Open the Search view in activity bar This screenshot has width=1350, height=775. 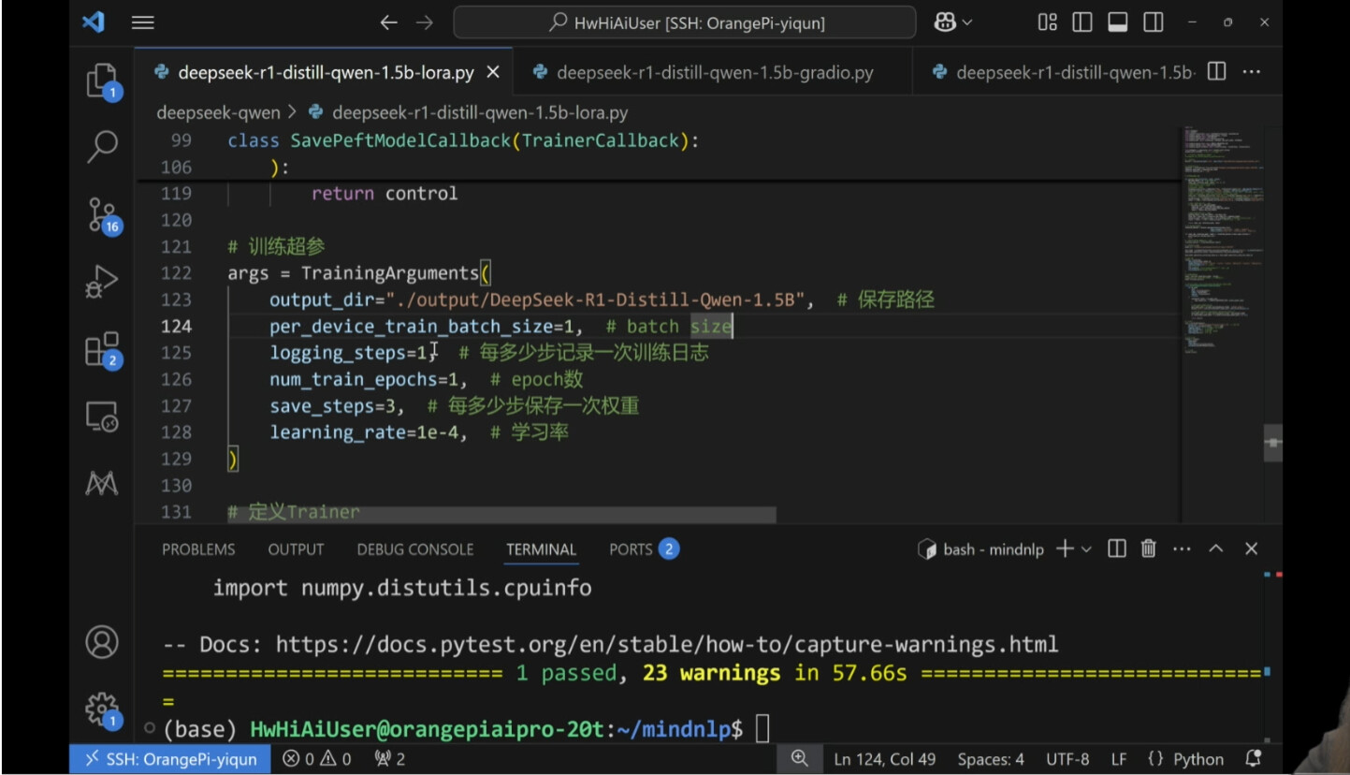tap(102, 145)
